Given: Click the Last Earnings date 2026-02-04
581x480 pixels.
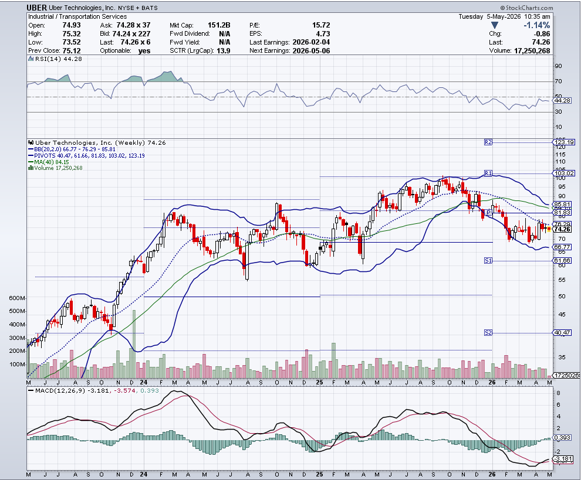Looking at the screenshot, I should [x=311, y=42].
